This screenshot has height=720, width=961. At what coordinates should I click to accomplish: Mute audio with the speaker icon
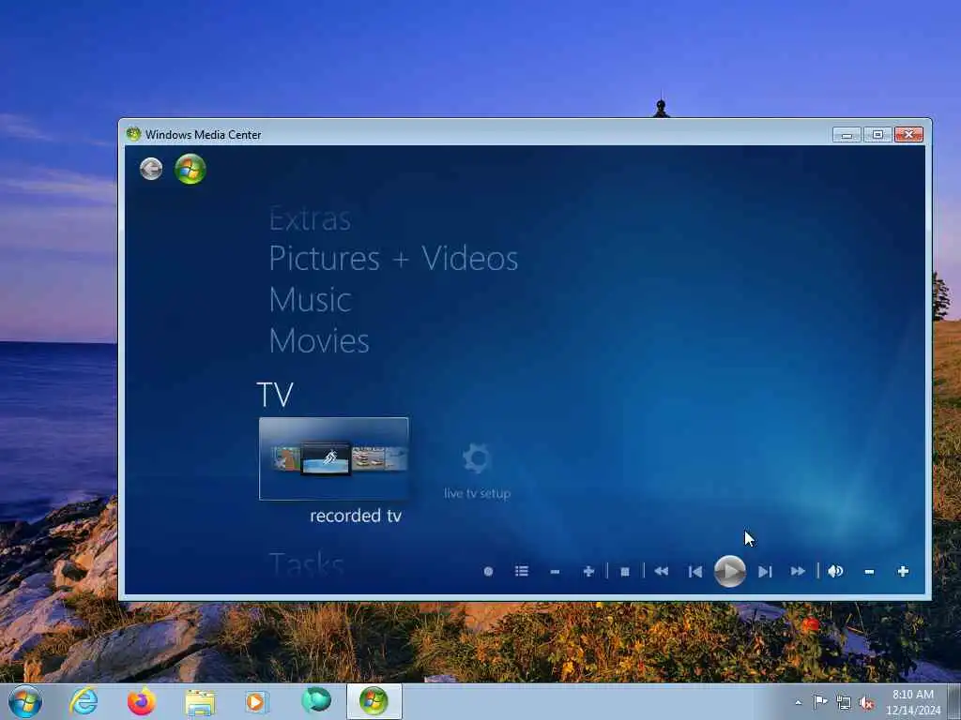point(835,571)
